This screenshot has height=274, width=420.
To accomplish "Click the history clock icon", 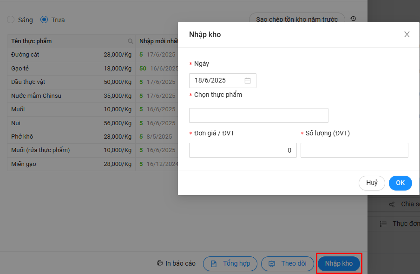I will pos(353,19).
